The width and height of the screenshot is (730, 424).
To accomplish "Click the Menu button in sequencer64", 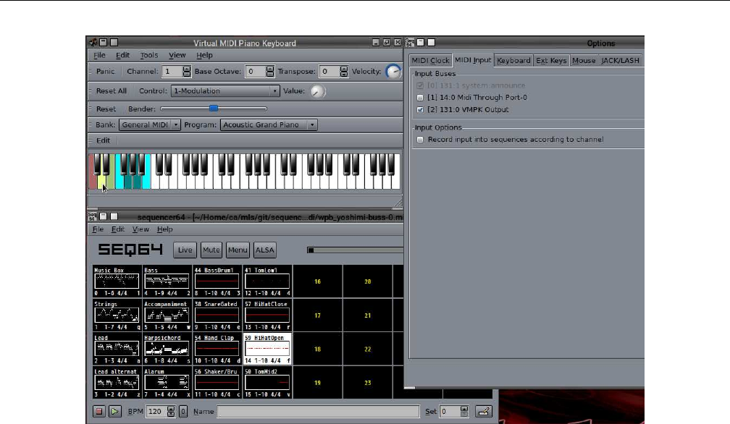I will (238, 250).
